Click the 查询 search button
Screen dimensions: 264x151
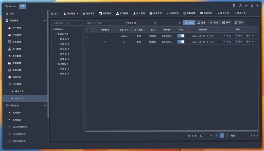[189, 22]
